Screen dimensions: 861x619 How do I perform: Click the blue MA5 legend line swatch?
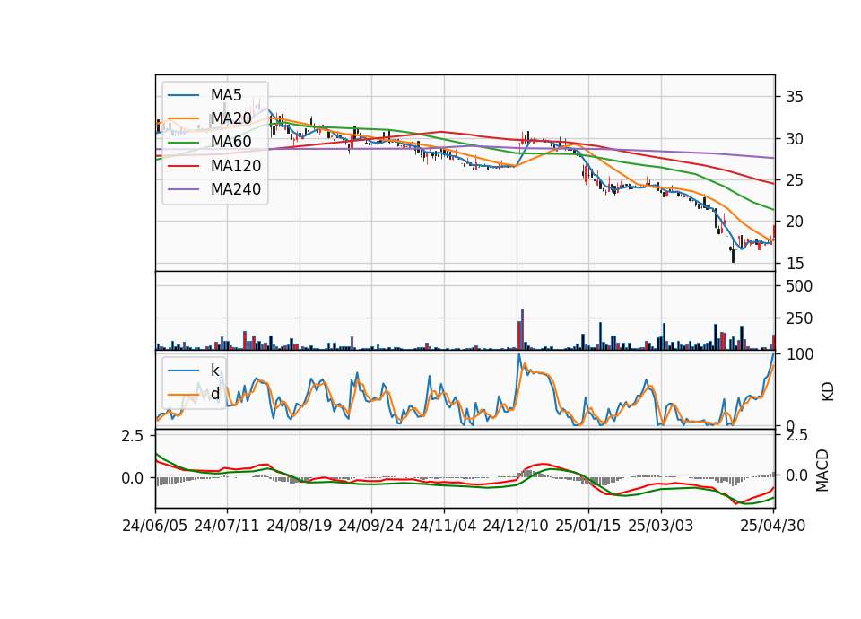183,95
